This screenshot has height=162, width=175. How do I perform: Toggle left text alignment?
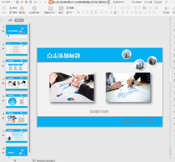(x=123, y=12)
